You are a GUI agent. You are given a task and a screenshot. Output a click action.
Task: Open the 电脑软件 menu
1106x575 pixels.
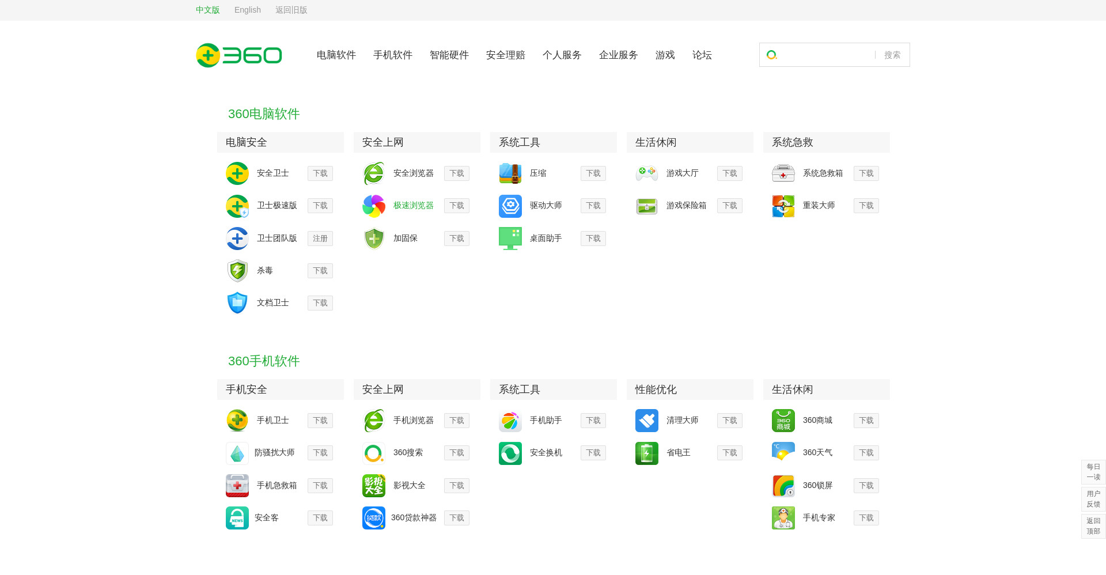click(x=336, y=55)
